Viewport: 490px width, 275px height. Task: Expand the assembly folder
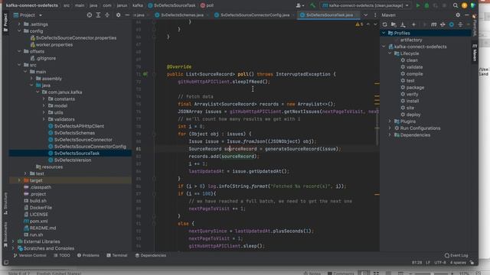coord(31,79)
